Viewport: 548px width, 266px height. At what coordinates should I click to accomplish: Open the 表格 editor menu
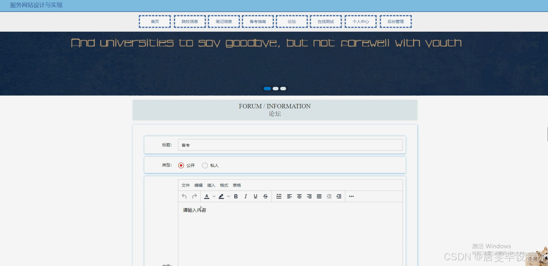pos(237,185)
